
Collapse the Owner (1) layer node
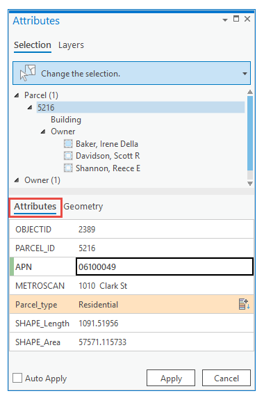(x=17, y=180)
